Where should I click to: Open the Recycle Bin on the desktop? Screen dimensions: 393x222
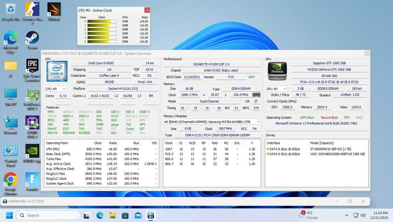coord(11,9)
